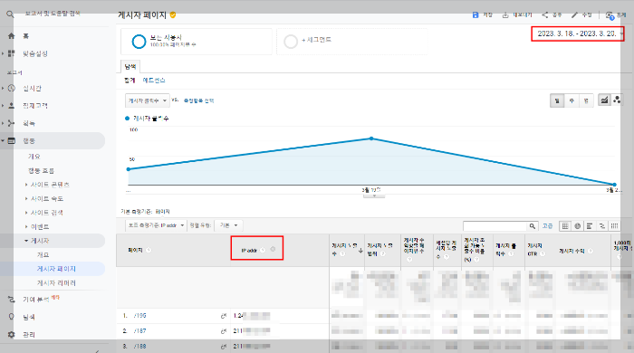Open the Admin gear icon

click(11, 334)
